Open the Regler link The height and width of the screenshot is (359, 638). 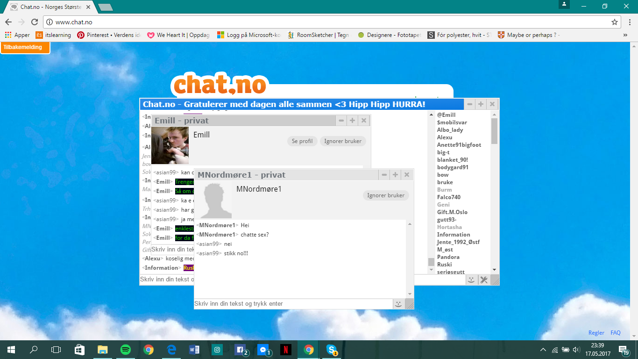tap(596, 333)
